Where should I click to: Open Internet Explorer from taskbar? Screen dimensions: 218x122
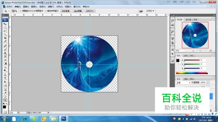pyautogui.click(x=24, y=119)
